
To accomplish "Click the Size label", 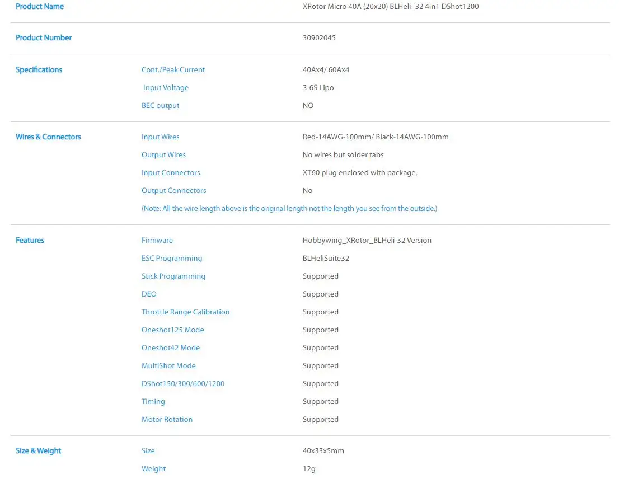I will pos(148,450).
